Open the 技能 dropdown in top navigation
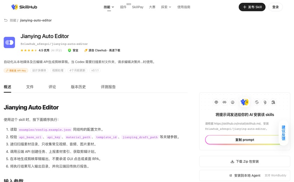The image size is (294, 182). (109, 7)
